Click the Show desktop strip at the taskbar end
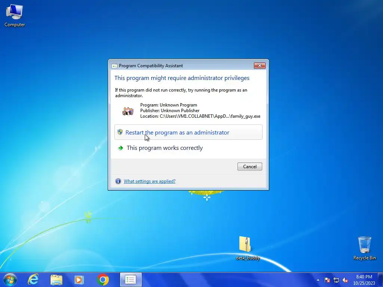383x287 pixels. [x=380, y=280]
